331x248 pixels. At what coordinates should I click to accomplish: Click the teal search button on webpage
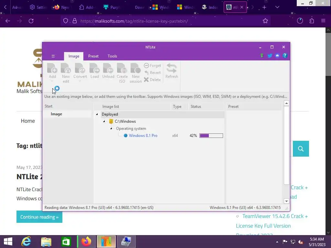[301, 149]
